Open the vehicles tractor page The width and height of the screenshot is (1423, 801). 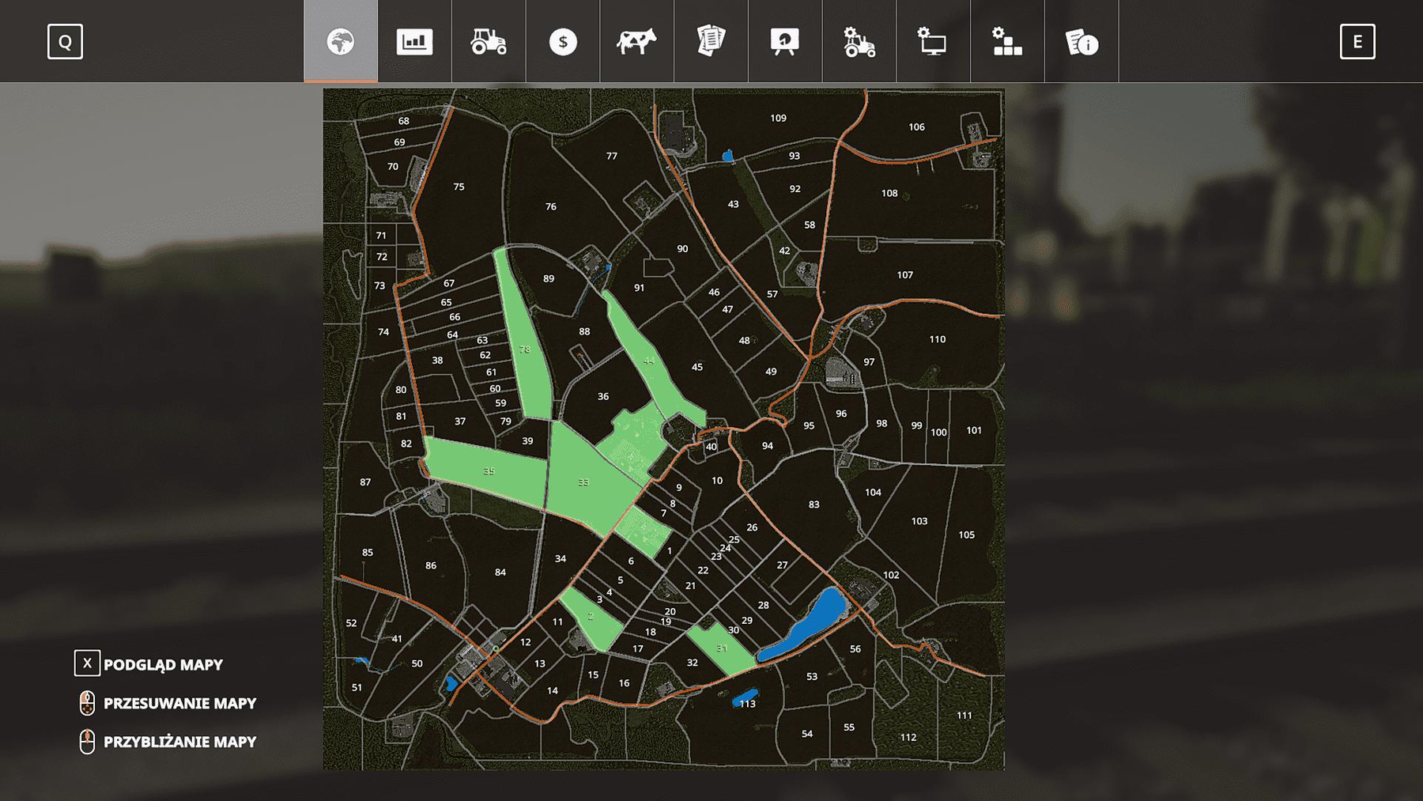[489, 41]
